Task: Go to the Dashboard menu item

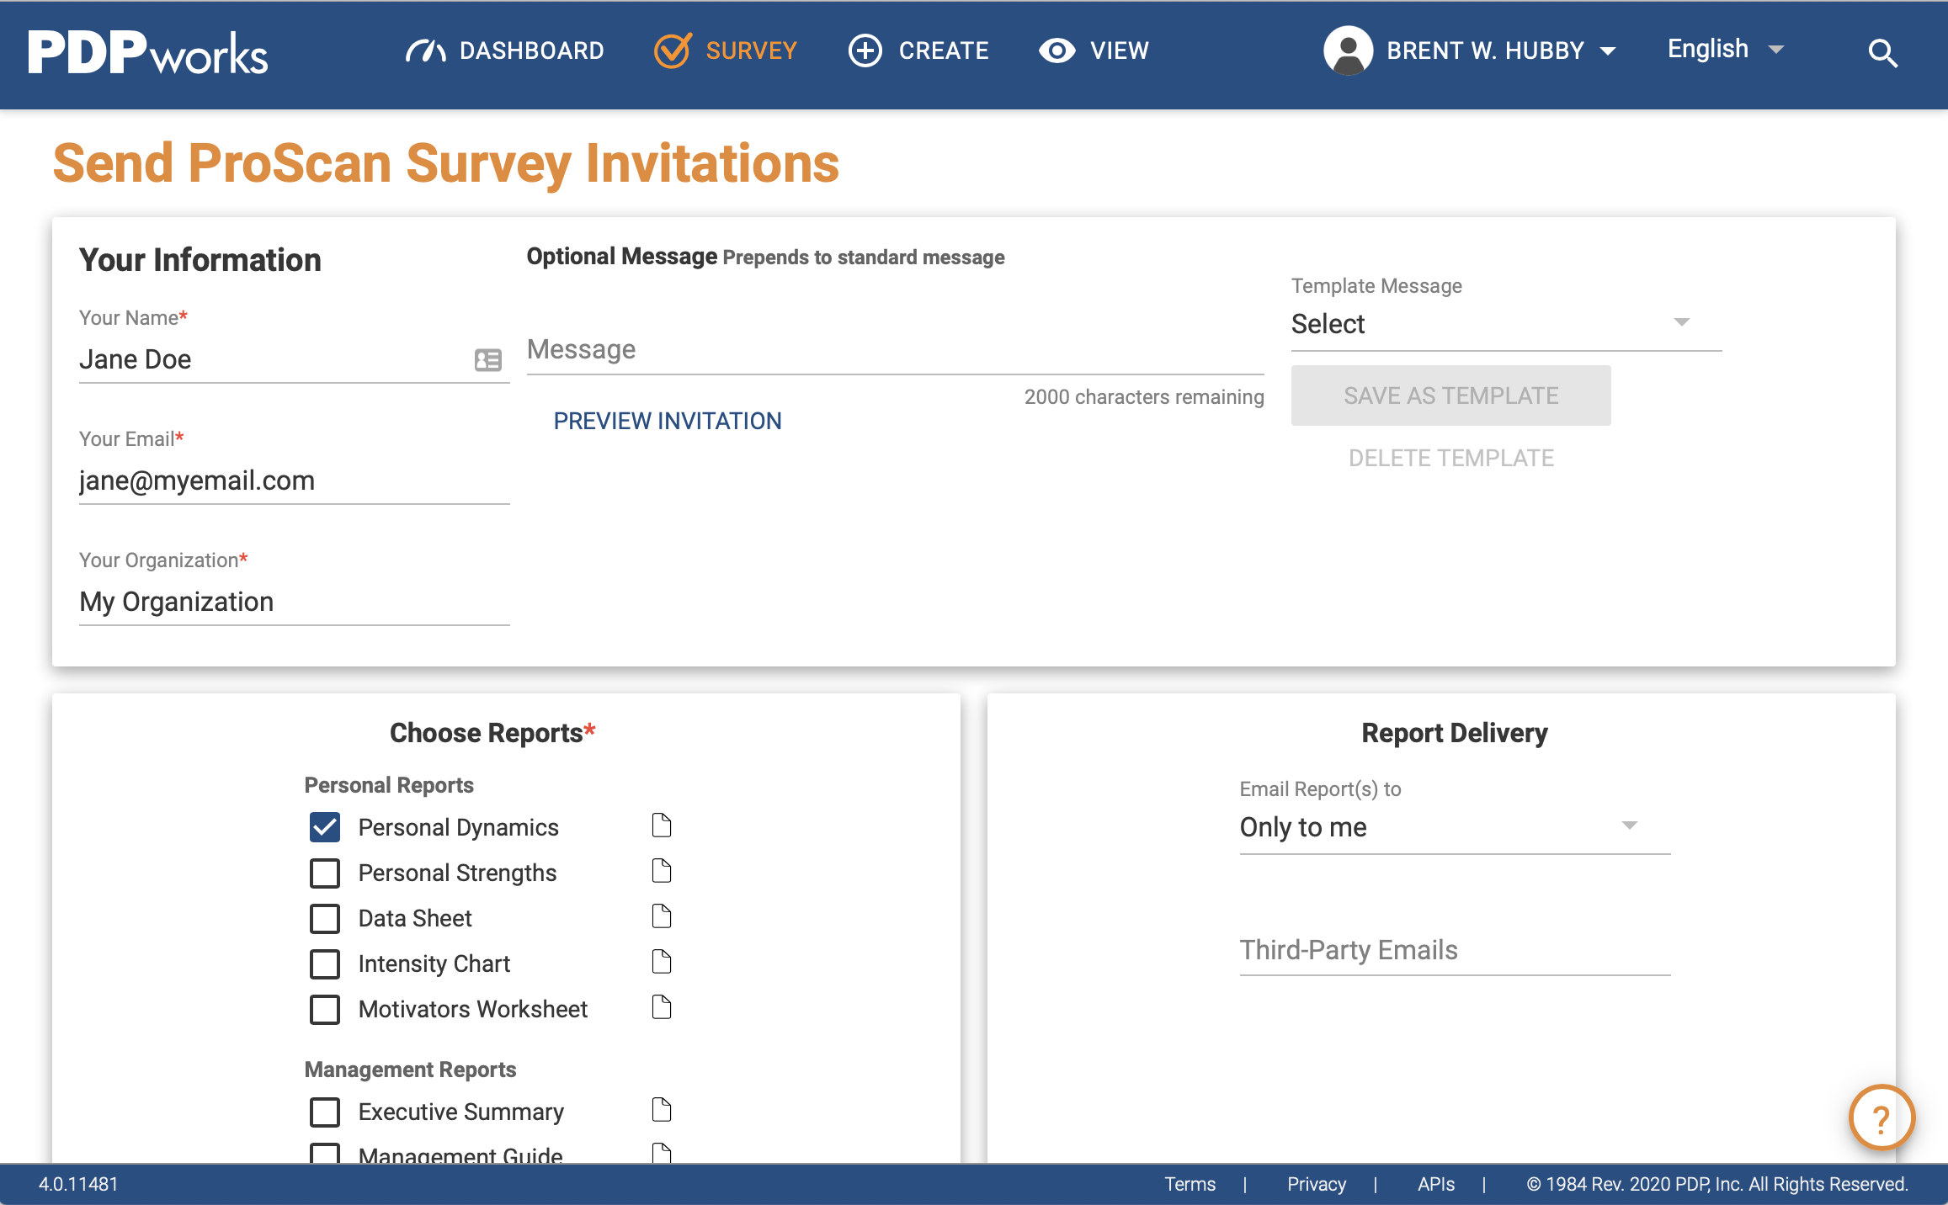Action: [505, 50]
